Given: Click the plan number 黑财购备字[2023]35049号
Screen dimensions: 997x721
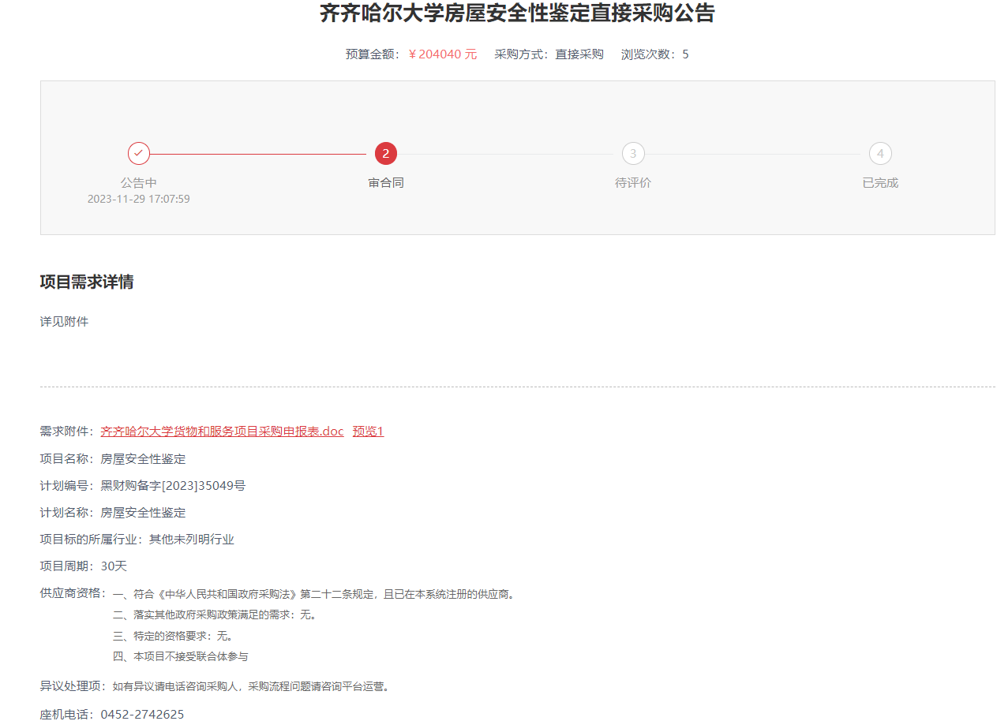Looking at the screenshot, I should coord(173,486).
